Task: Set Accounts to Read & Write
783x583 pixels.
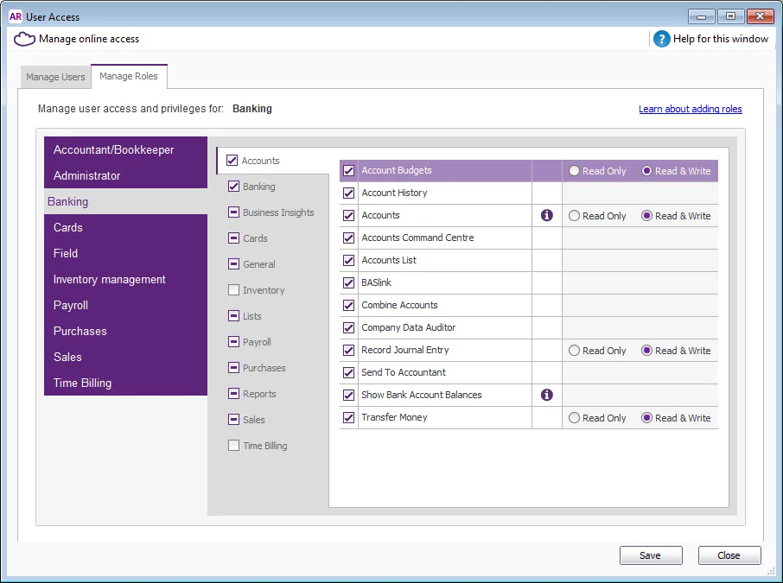Action: [646, 216]
